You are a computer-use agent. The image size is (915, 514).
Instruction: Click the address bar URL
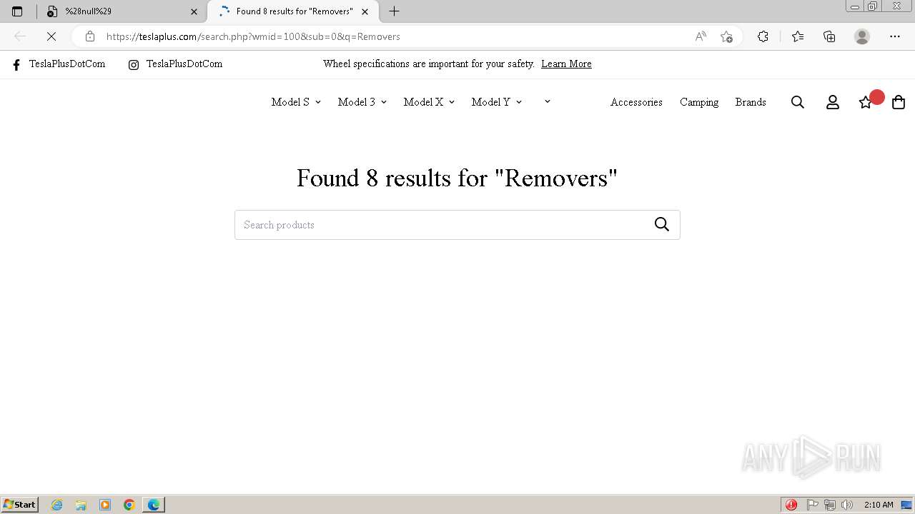click(253, 36)
